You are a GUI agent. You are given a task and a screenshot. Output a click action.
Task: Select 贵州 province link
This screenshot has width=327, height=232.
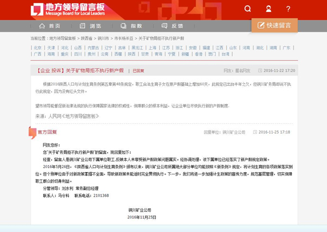(92, 54)
